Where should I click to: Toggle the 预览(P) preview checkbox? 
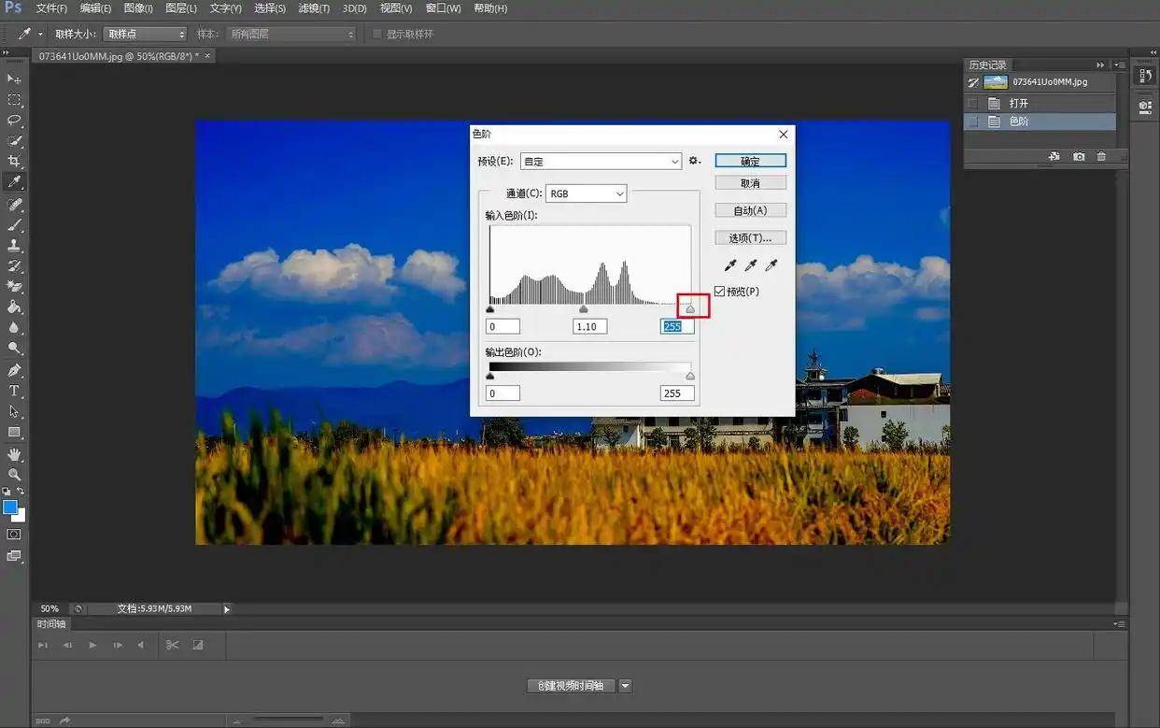[719, 292]
